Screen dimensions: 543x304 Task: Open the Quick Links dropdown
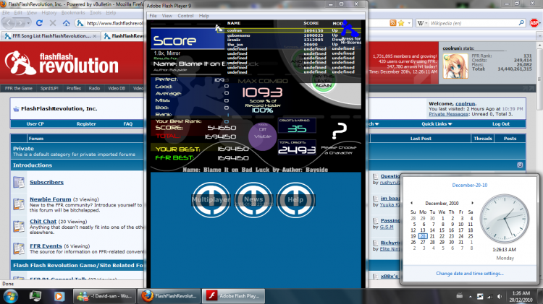coord(437,124)
